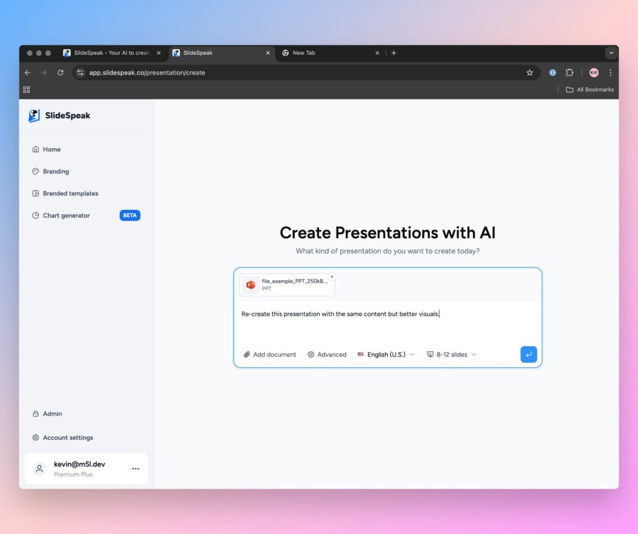
Task: Expand the browser tab search chevron
Action: tap(611, 53)
